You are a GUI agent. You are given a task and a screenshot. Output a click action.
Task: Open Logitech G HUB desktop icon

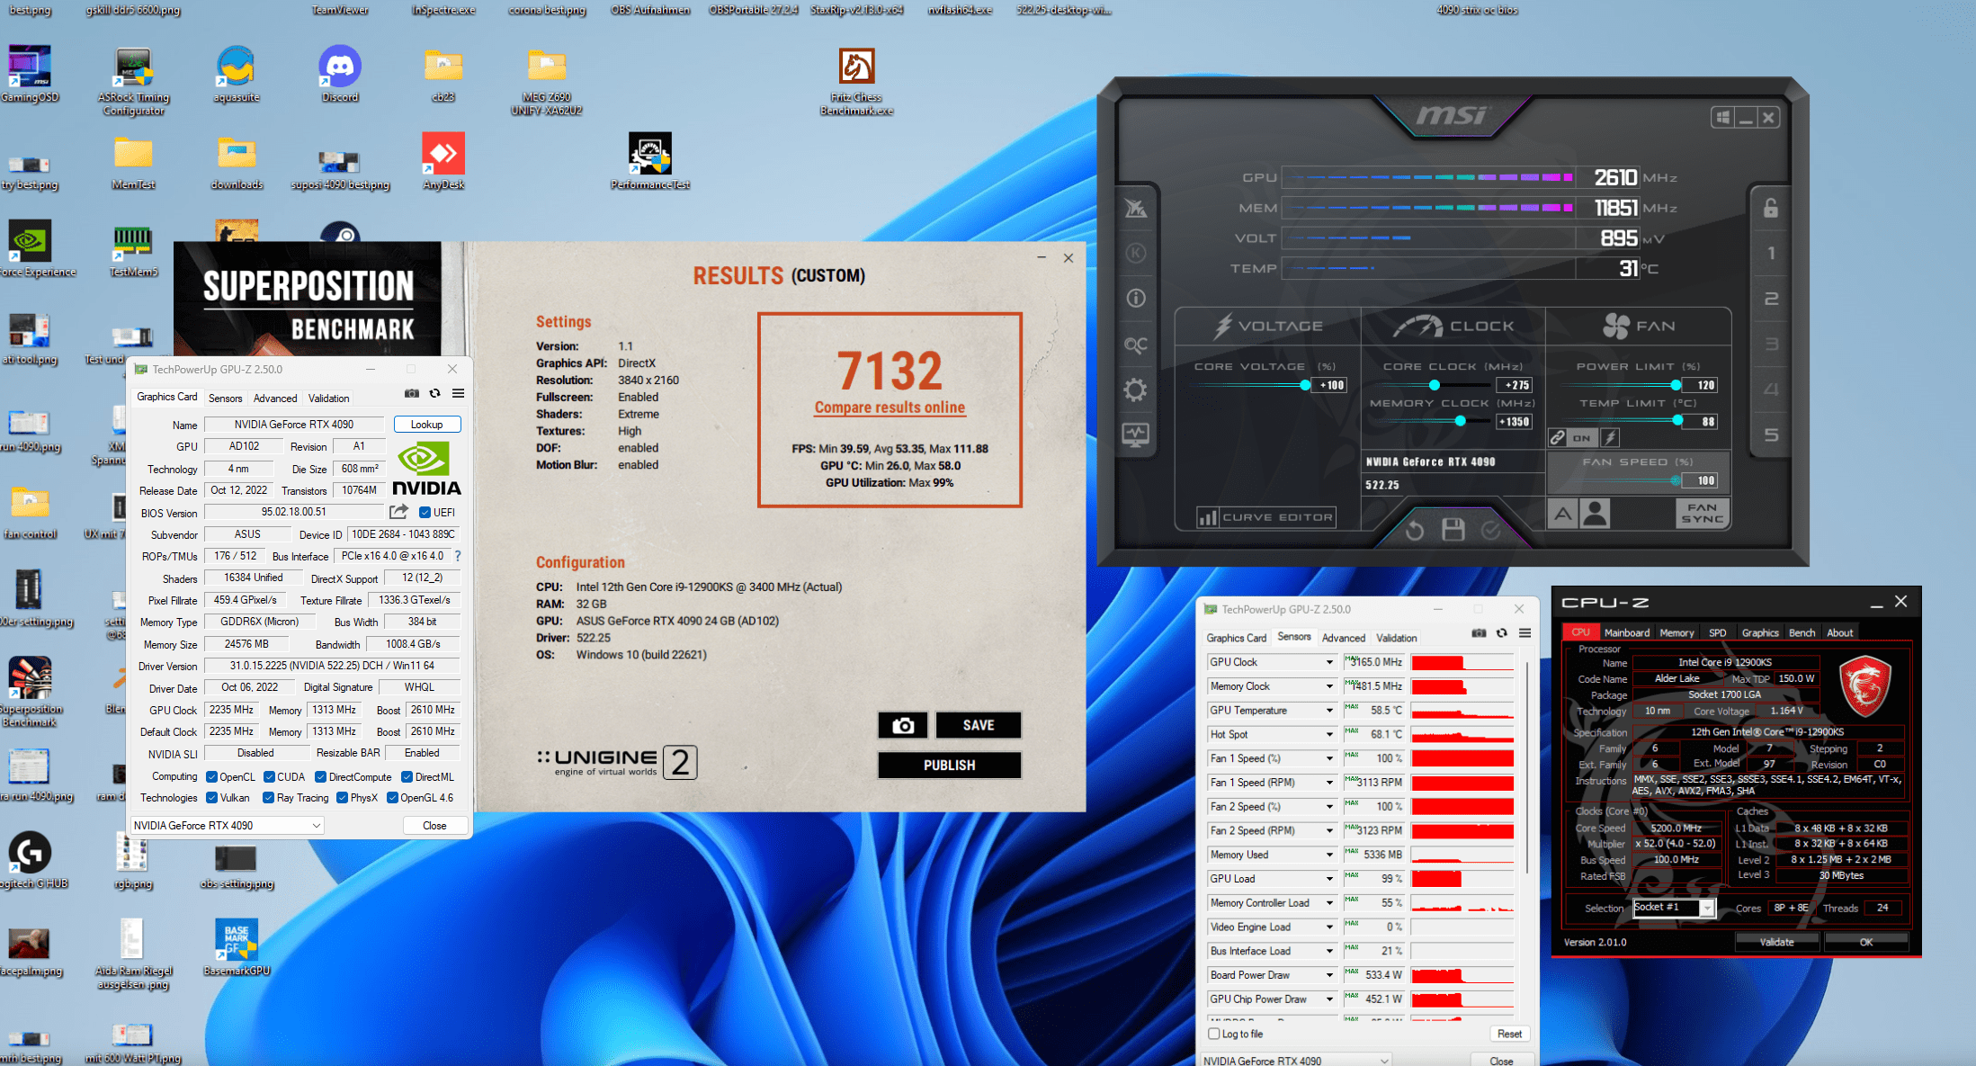pos(31,860)
